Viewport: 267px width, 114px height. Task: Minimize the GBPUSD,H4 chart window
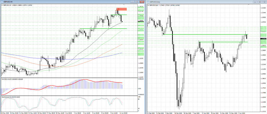click(133, 2)
